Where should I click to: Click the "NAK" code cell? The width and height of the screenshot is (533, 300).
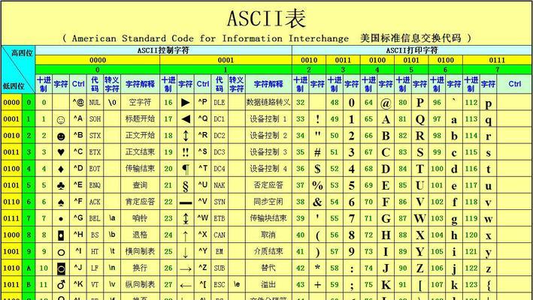coord(220,185)
